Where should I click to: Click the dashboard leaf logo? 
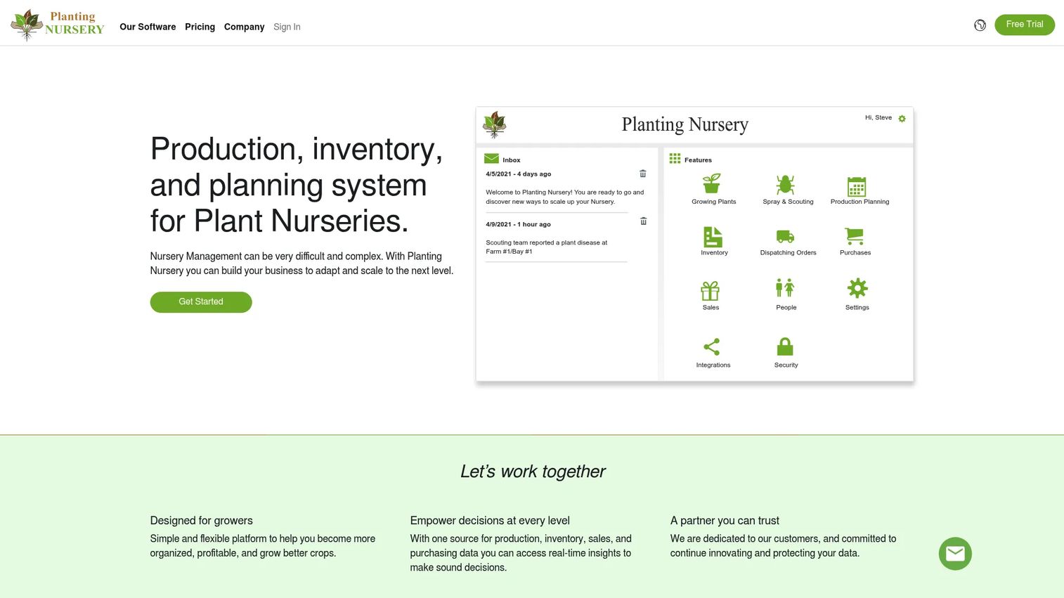(x=495, y=124)
